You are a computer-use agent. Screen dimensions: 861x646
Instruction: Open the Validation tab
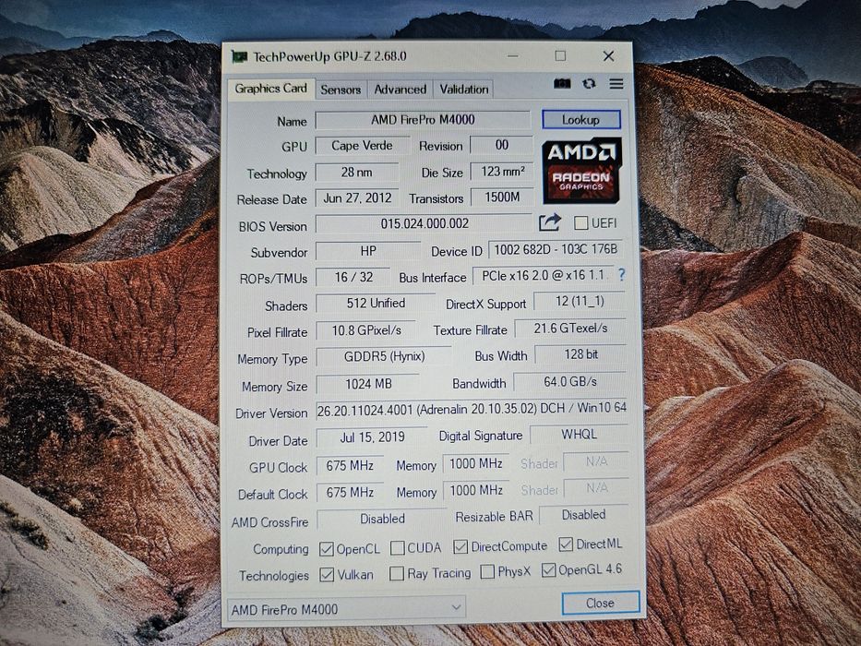tap(464, 89)
